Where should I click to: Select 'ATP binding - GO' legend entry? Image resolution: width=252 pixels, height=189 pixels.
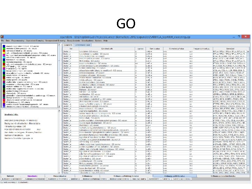[x=16, y=66]
